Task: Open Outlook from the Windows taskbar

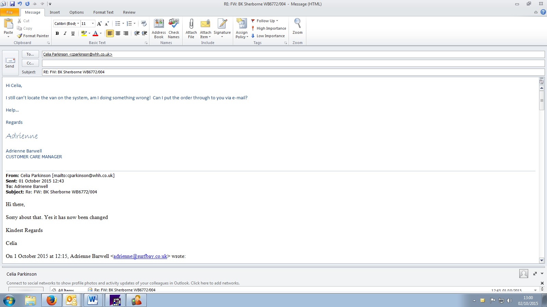Action: click(x=71, y=300)
